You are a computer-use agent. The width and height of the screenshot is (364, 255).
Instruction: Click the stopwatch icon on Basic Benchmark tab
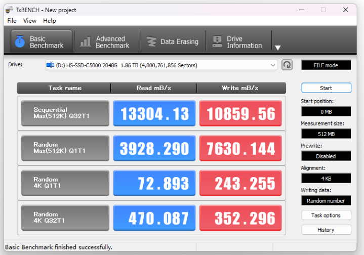pos(20,42)
